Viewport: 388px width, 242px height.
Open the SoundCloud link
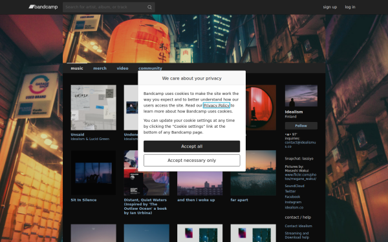coord(294,186)
